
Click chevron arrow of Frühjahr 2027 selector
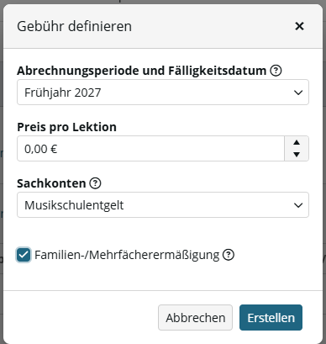coord(298,93)
